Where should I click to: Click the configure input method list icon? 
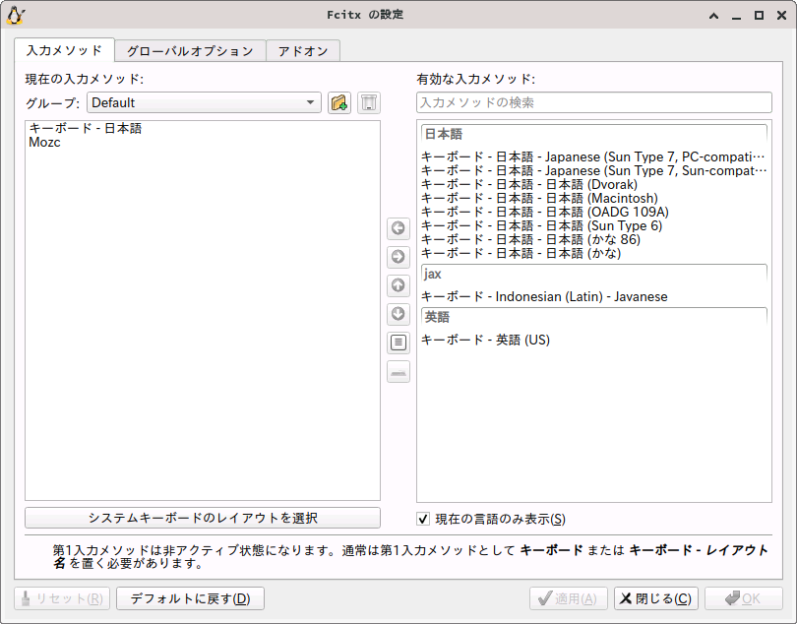pyautogui.click(x=398, y=343)
